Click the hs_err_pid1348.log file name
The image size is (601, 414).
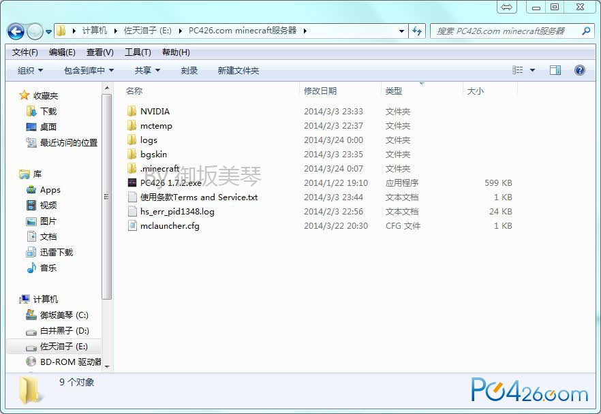(177, 211)
